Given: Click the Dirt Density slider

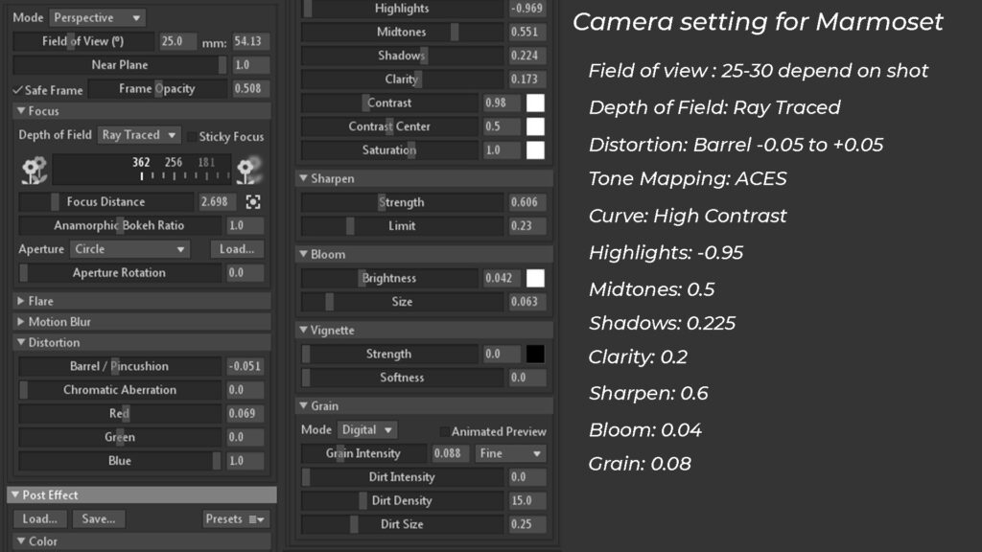Looking at the screenshot, I should (402, 500).
